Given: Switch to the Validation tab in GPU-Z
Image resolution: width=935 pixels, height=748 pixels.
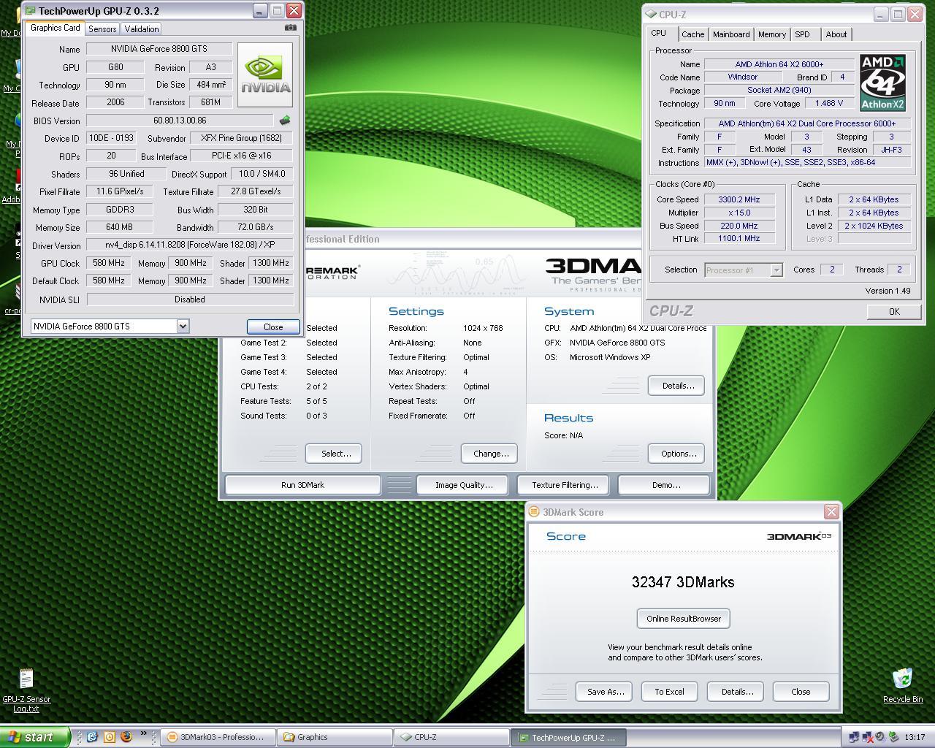Looking at the screenshot, I should click(141, 28).
